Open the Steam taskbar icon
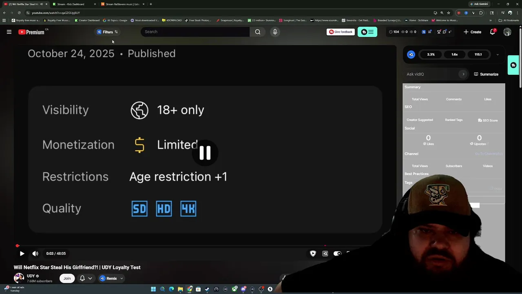 [x=207, y=289]
